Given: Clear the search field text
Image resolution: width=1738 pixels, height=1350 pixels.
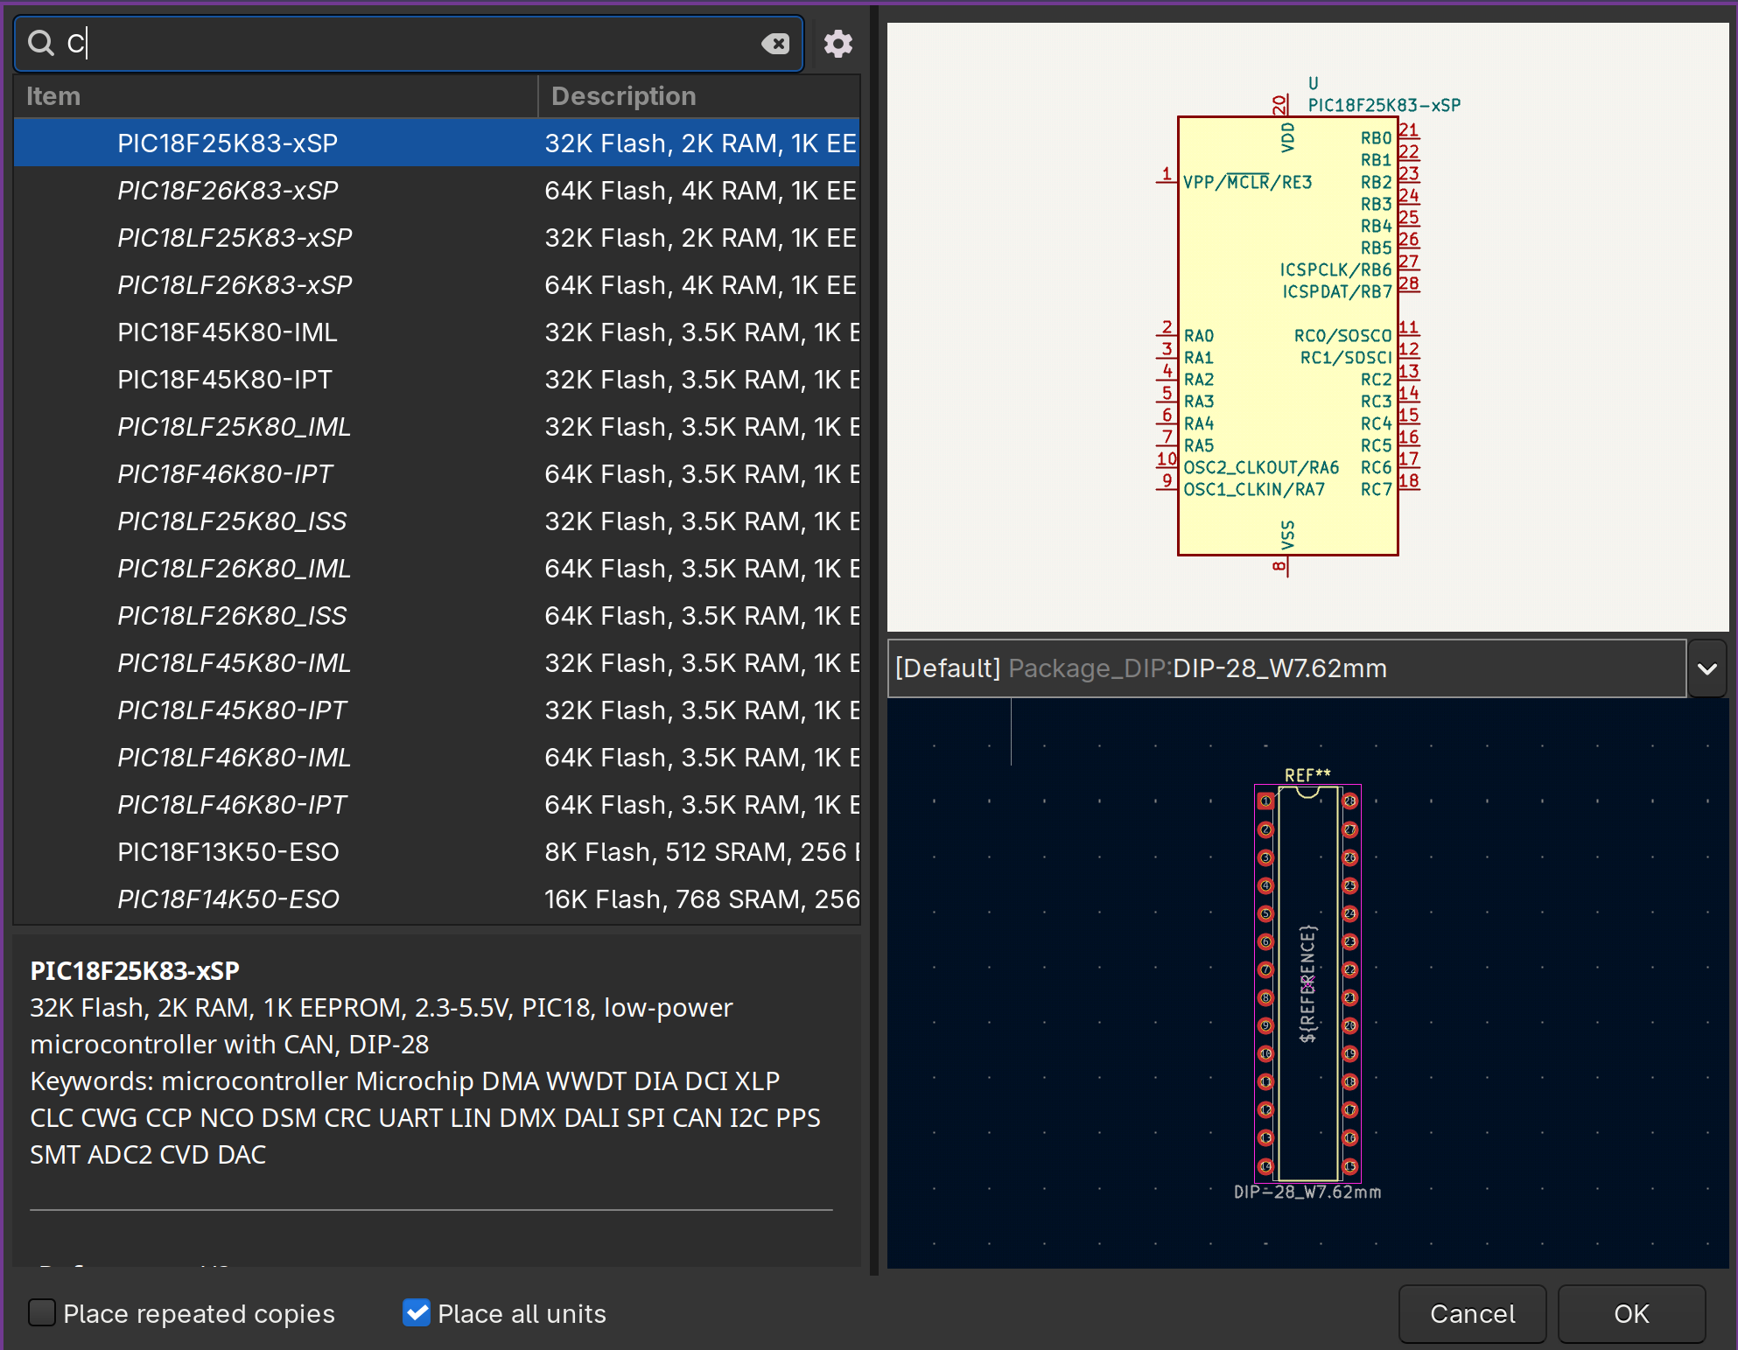Looking at the screenshot, I should [x=775, y=43].
